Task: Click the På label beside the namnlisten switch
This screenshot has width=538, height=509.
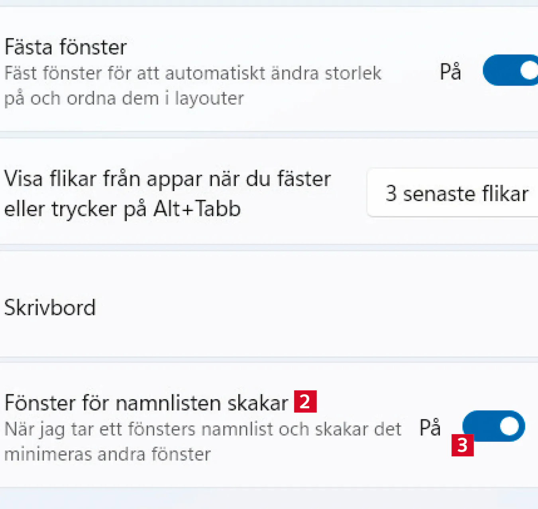Action: coord(430,428)
